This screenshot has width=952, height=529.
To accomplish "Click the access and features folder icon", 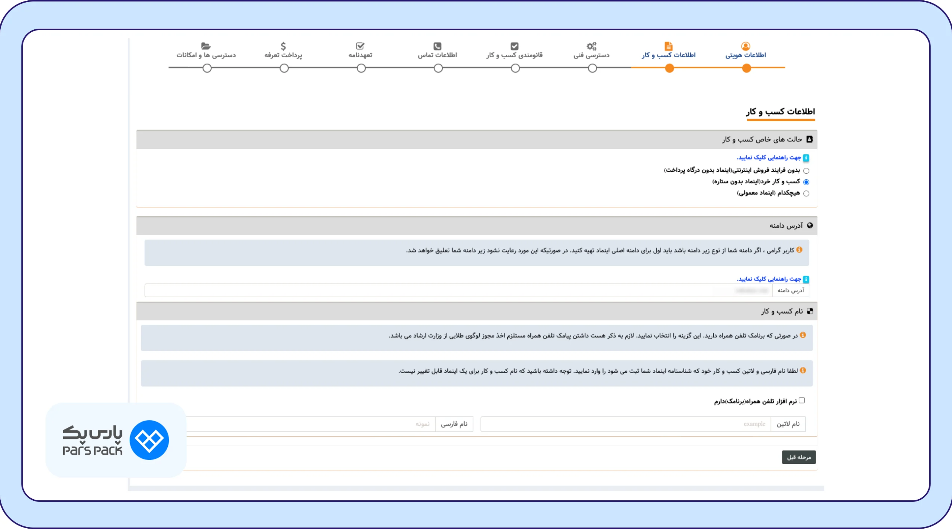I will 206,46.
